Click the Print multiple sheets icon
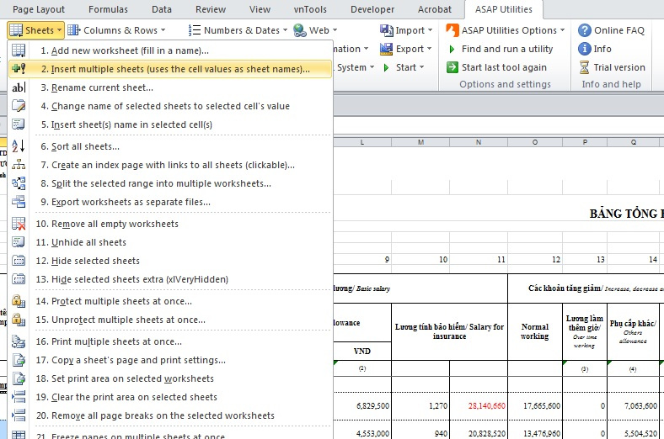 point(19,341)
